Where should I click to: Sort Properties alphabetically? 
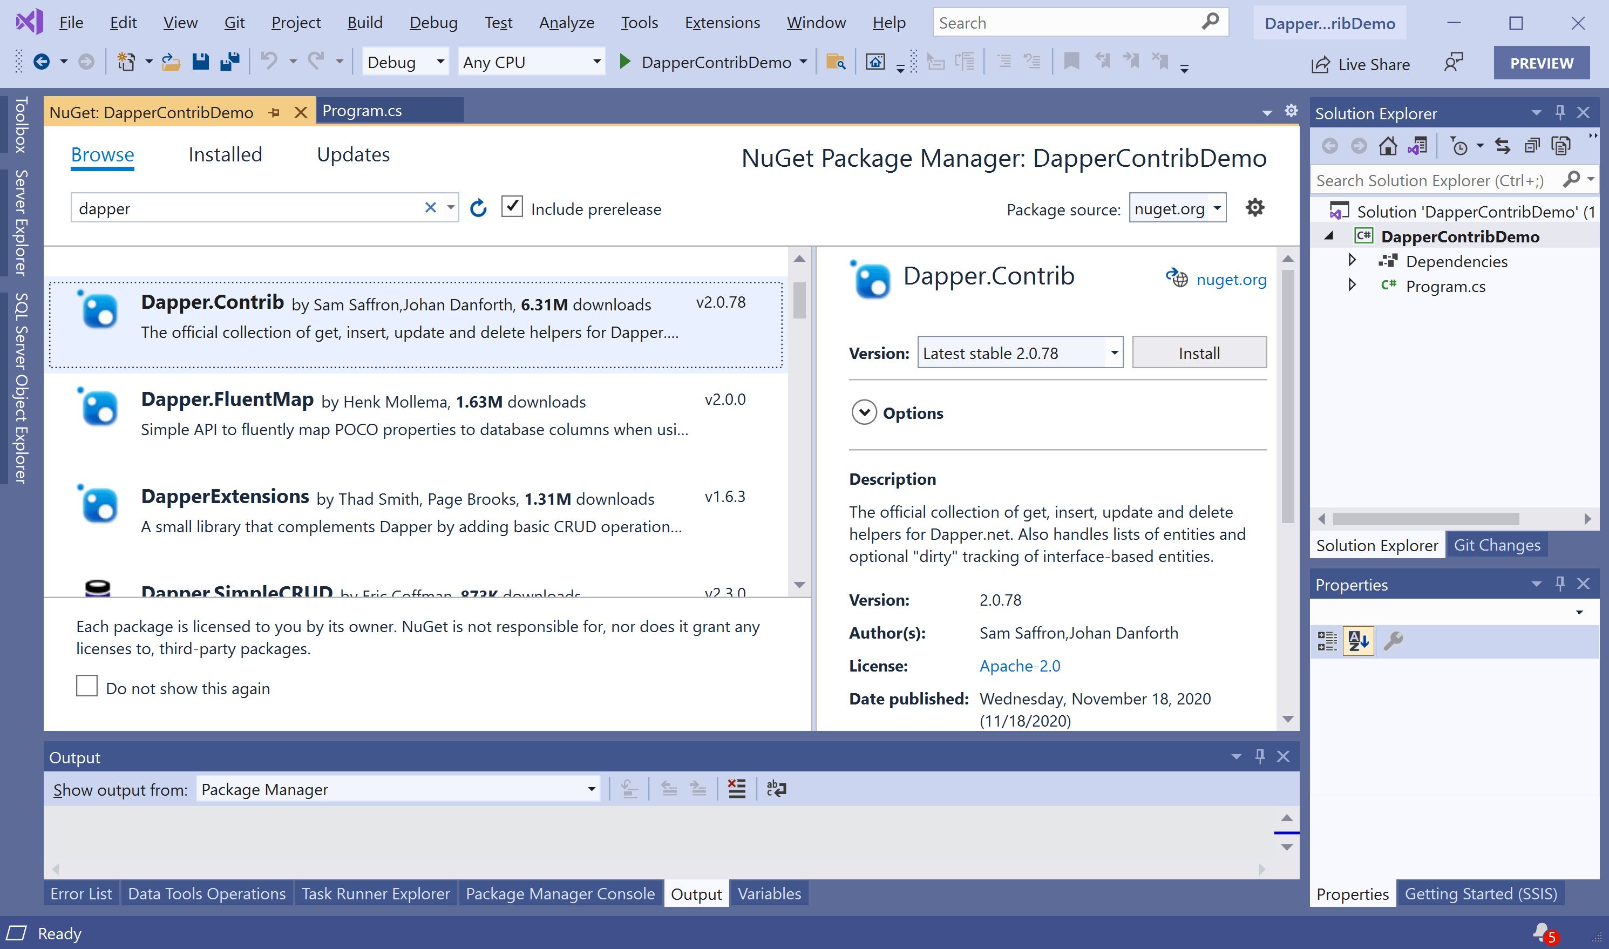[x=1359, y=641]
